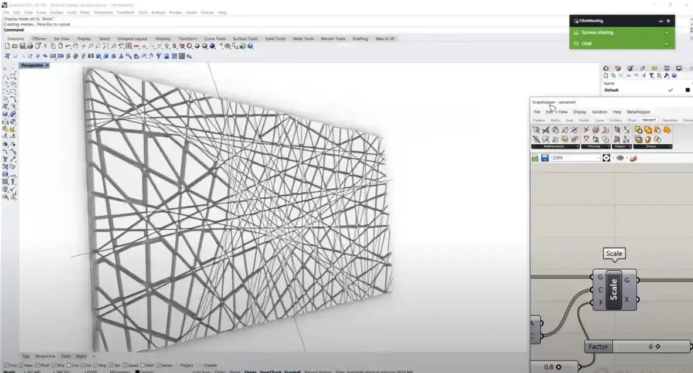The width and height of the screenshot is (693, 373).
Task: Switch to Curve Tools toolbar tab
Action: pyautogui.click(x=215, y=39)
